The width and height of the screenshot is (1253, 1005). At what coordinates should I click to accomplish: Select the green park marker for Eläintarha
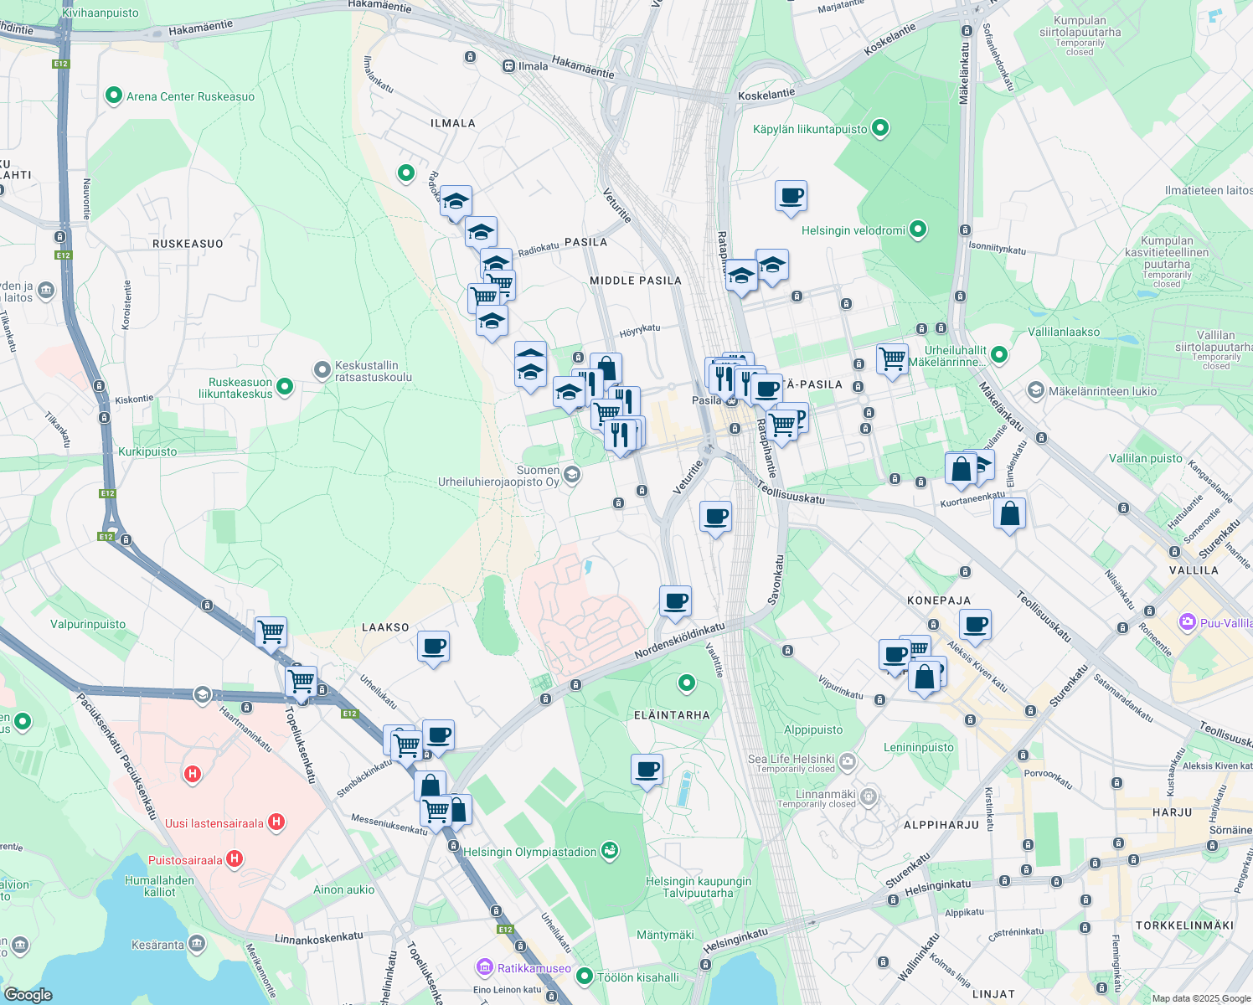[x=686, y=684]
